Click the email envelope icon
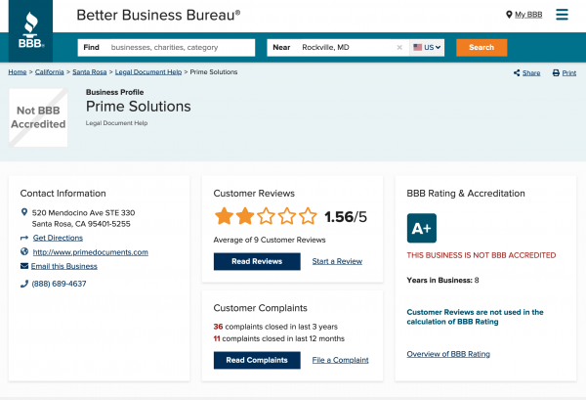 (x=24, y=266)
